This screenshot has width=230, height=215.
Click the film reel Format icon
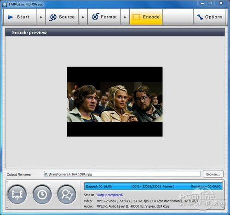click(x=95, y=17)
